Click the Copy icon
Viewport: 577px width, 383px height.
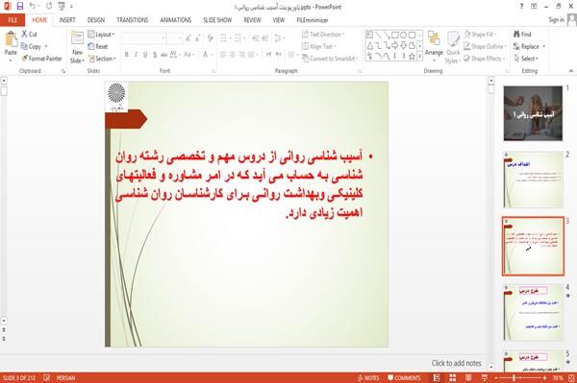24,46
